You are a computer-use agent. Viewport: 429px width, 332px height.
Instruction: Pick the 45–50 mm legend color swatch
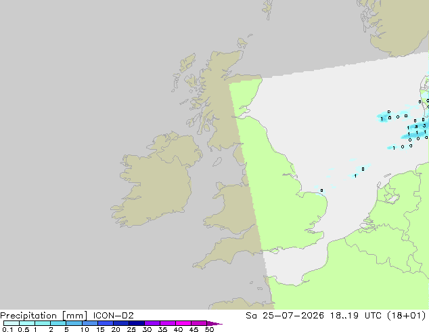(x=199, y=323)
